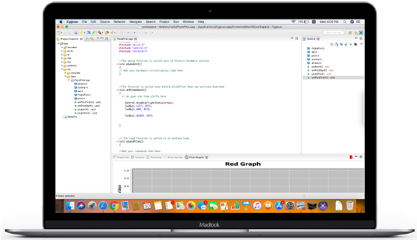Open the Outline view menu dropdown arrow
This screenshot has width=417, height=240.
pos(361,44)
